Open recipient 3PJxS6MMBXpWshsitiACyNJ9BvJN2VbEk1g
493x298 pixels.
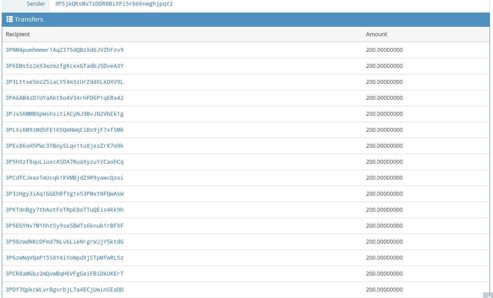(x=64, y=114)
